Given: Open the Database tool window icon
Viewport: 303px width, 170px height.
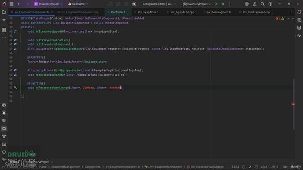Looking at the screenshot, I should point(299,28).
